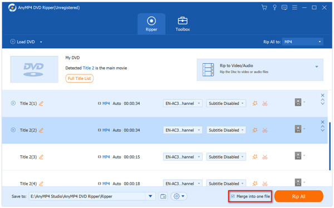Viewport: 334px width, 208px height.
Task: Open the edit effects icon for Title 2(3)
Action: pos(255,157)
